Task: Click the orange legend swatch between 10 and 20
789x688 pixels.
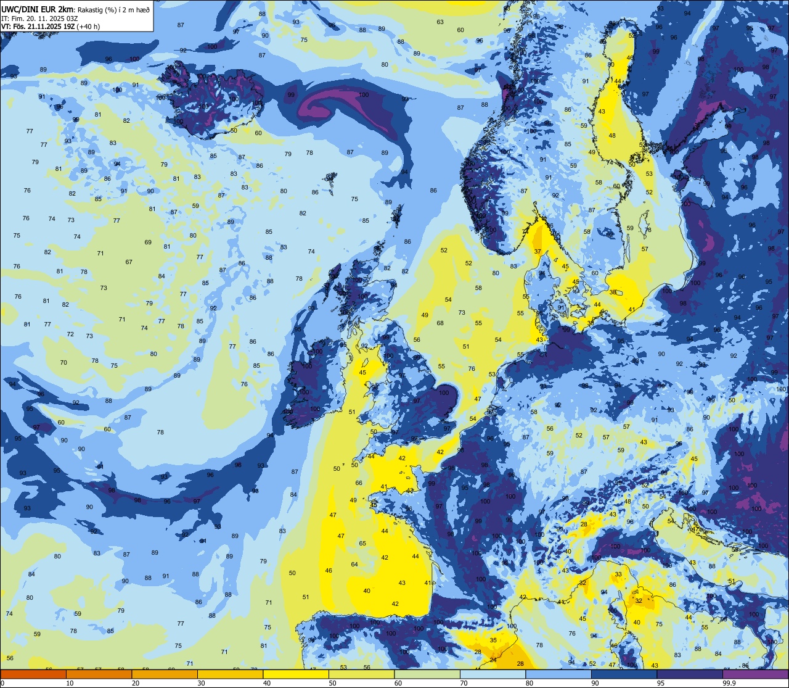Action: click(99, 674)
